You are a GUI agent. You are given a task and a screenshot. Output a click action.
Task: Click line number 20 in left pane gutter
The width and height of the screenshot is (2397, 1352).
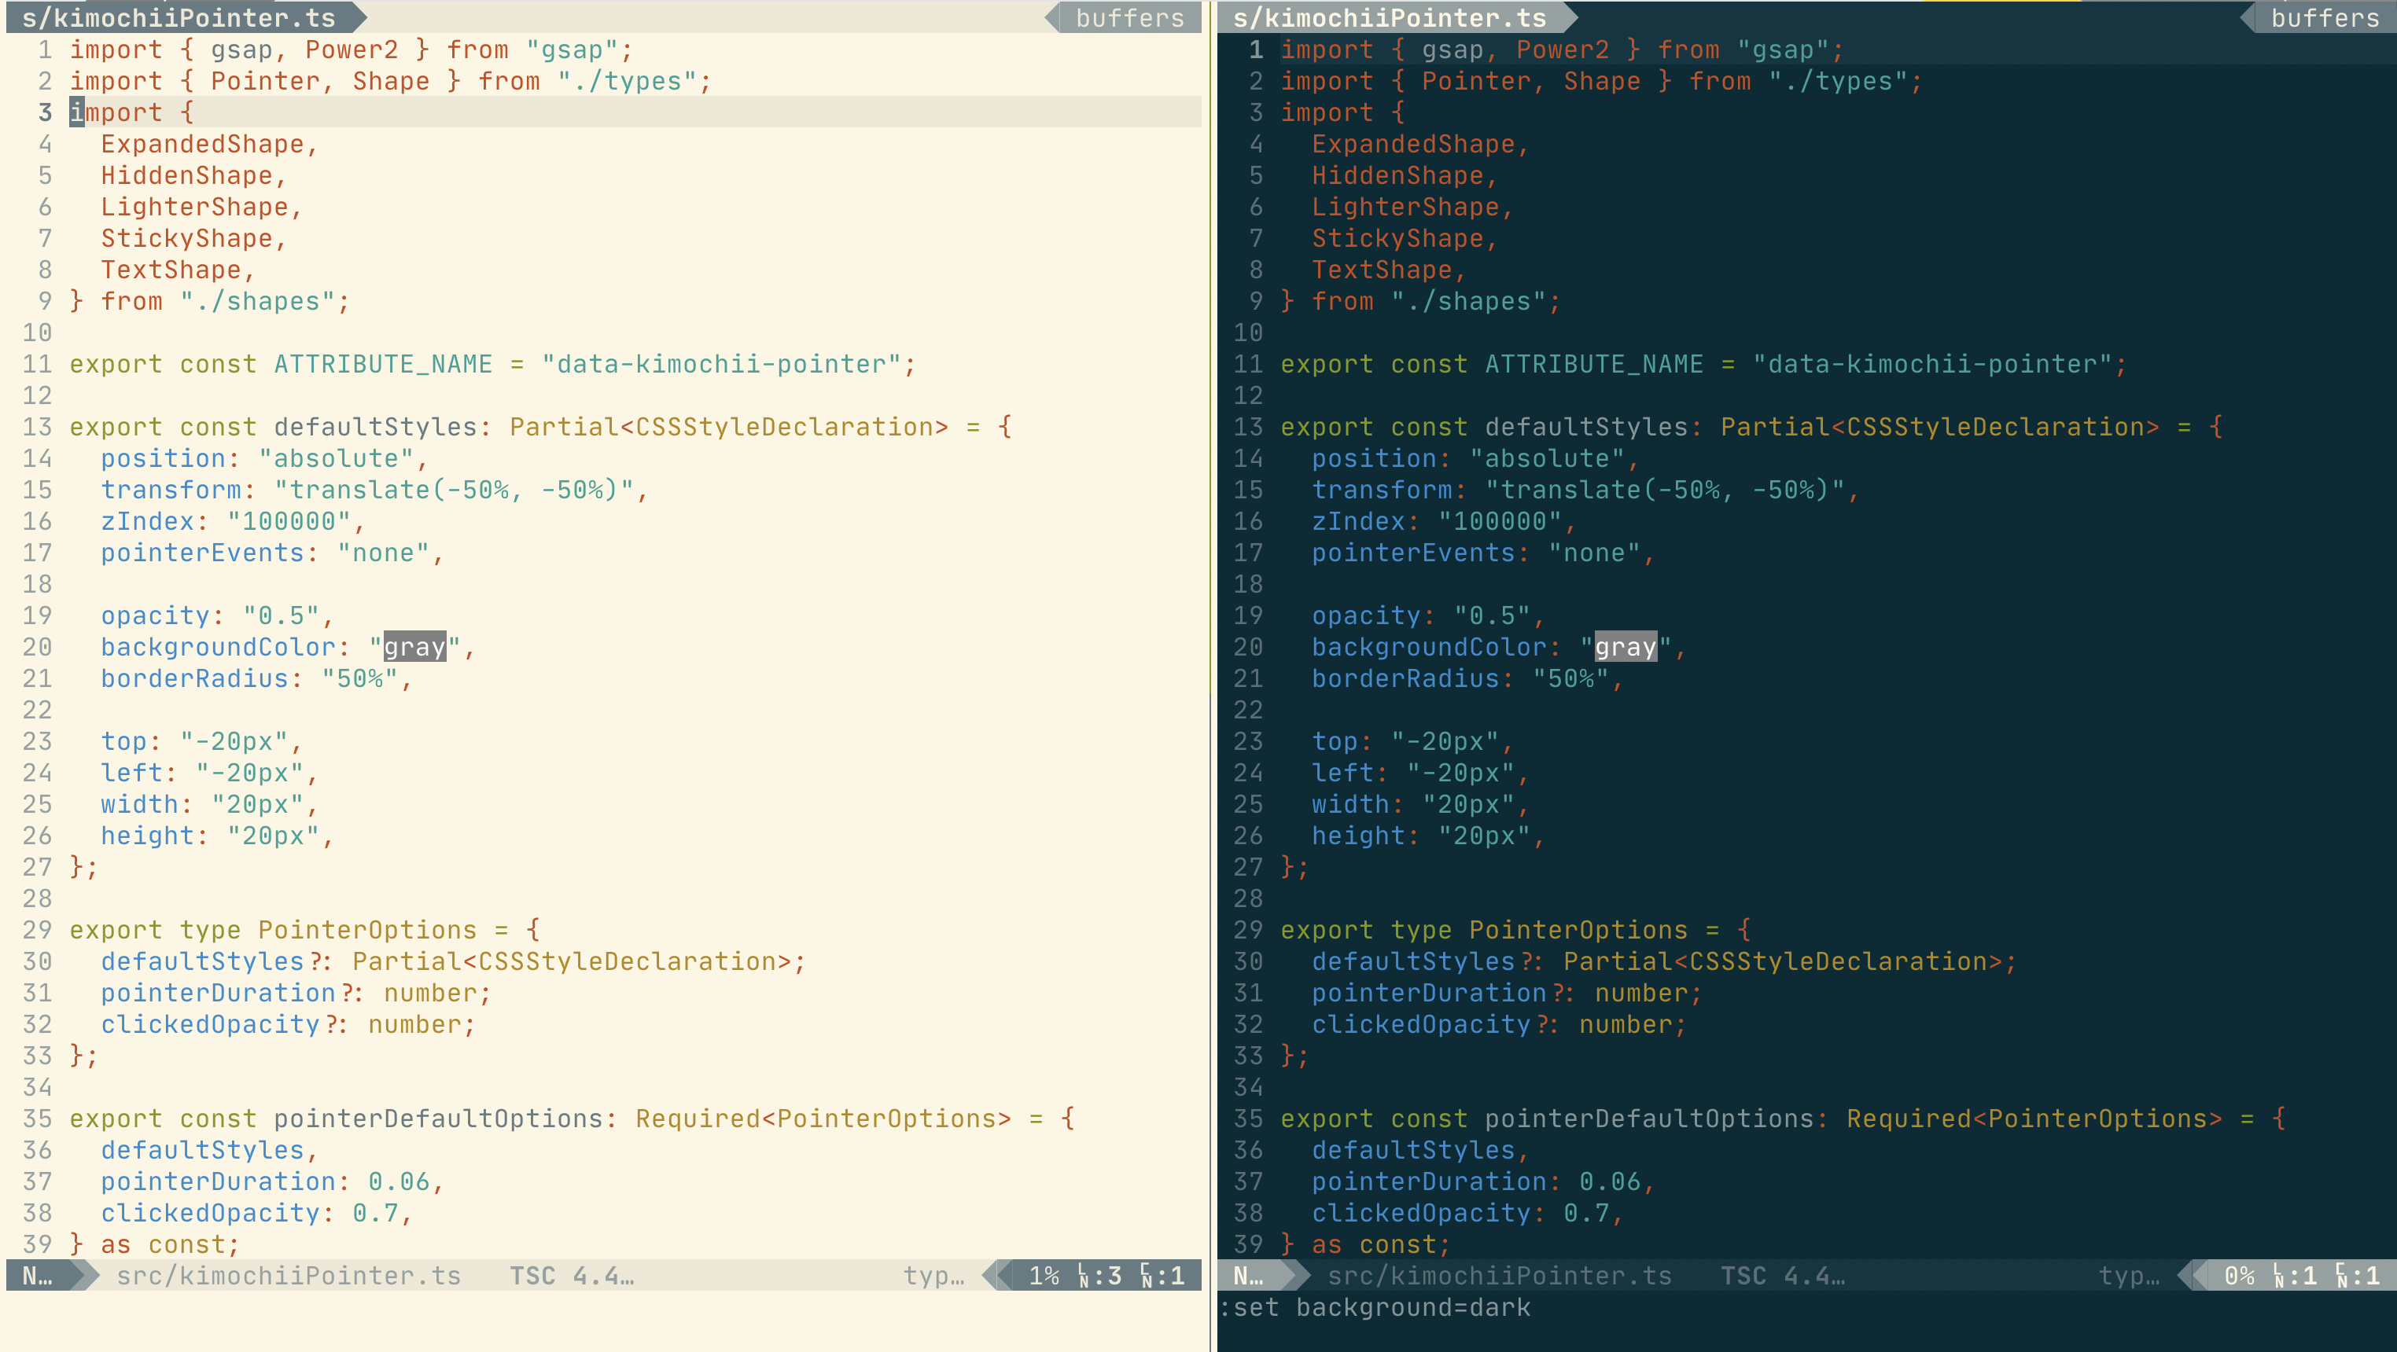37,647
